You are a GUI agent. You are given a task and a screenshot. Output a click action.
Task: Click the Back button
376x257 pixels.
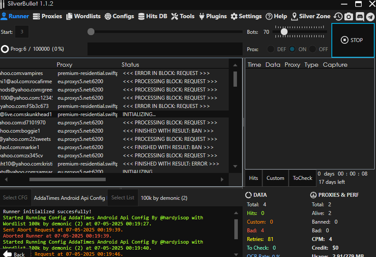(15, 254)
